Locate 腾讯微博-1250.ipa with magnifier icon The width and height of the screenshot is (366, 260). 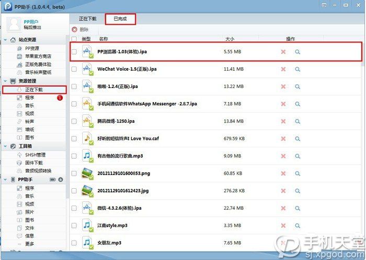click(298, 121)
